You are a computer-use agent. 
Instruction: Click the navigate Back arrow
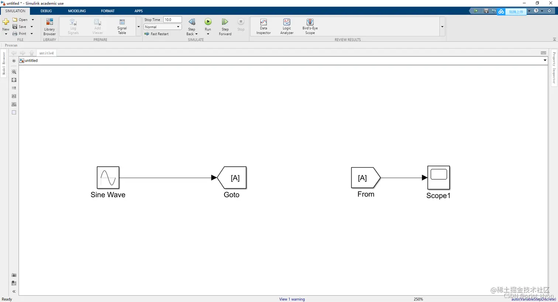tap(14, 53)
